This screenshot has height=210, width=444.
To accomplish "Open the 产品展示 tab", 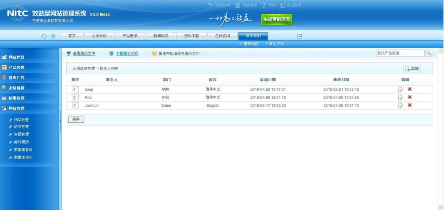I will point(130,36).
